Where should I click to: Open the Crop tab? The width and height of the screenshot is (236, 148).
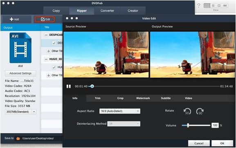[120, 98]
